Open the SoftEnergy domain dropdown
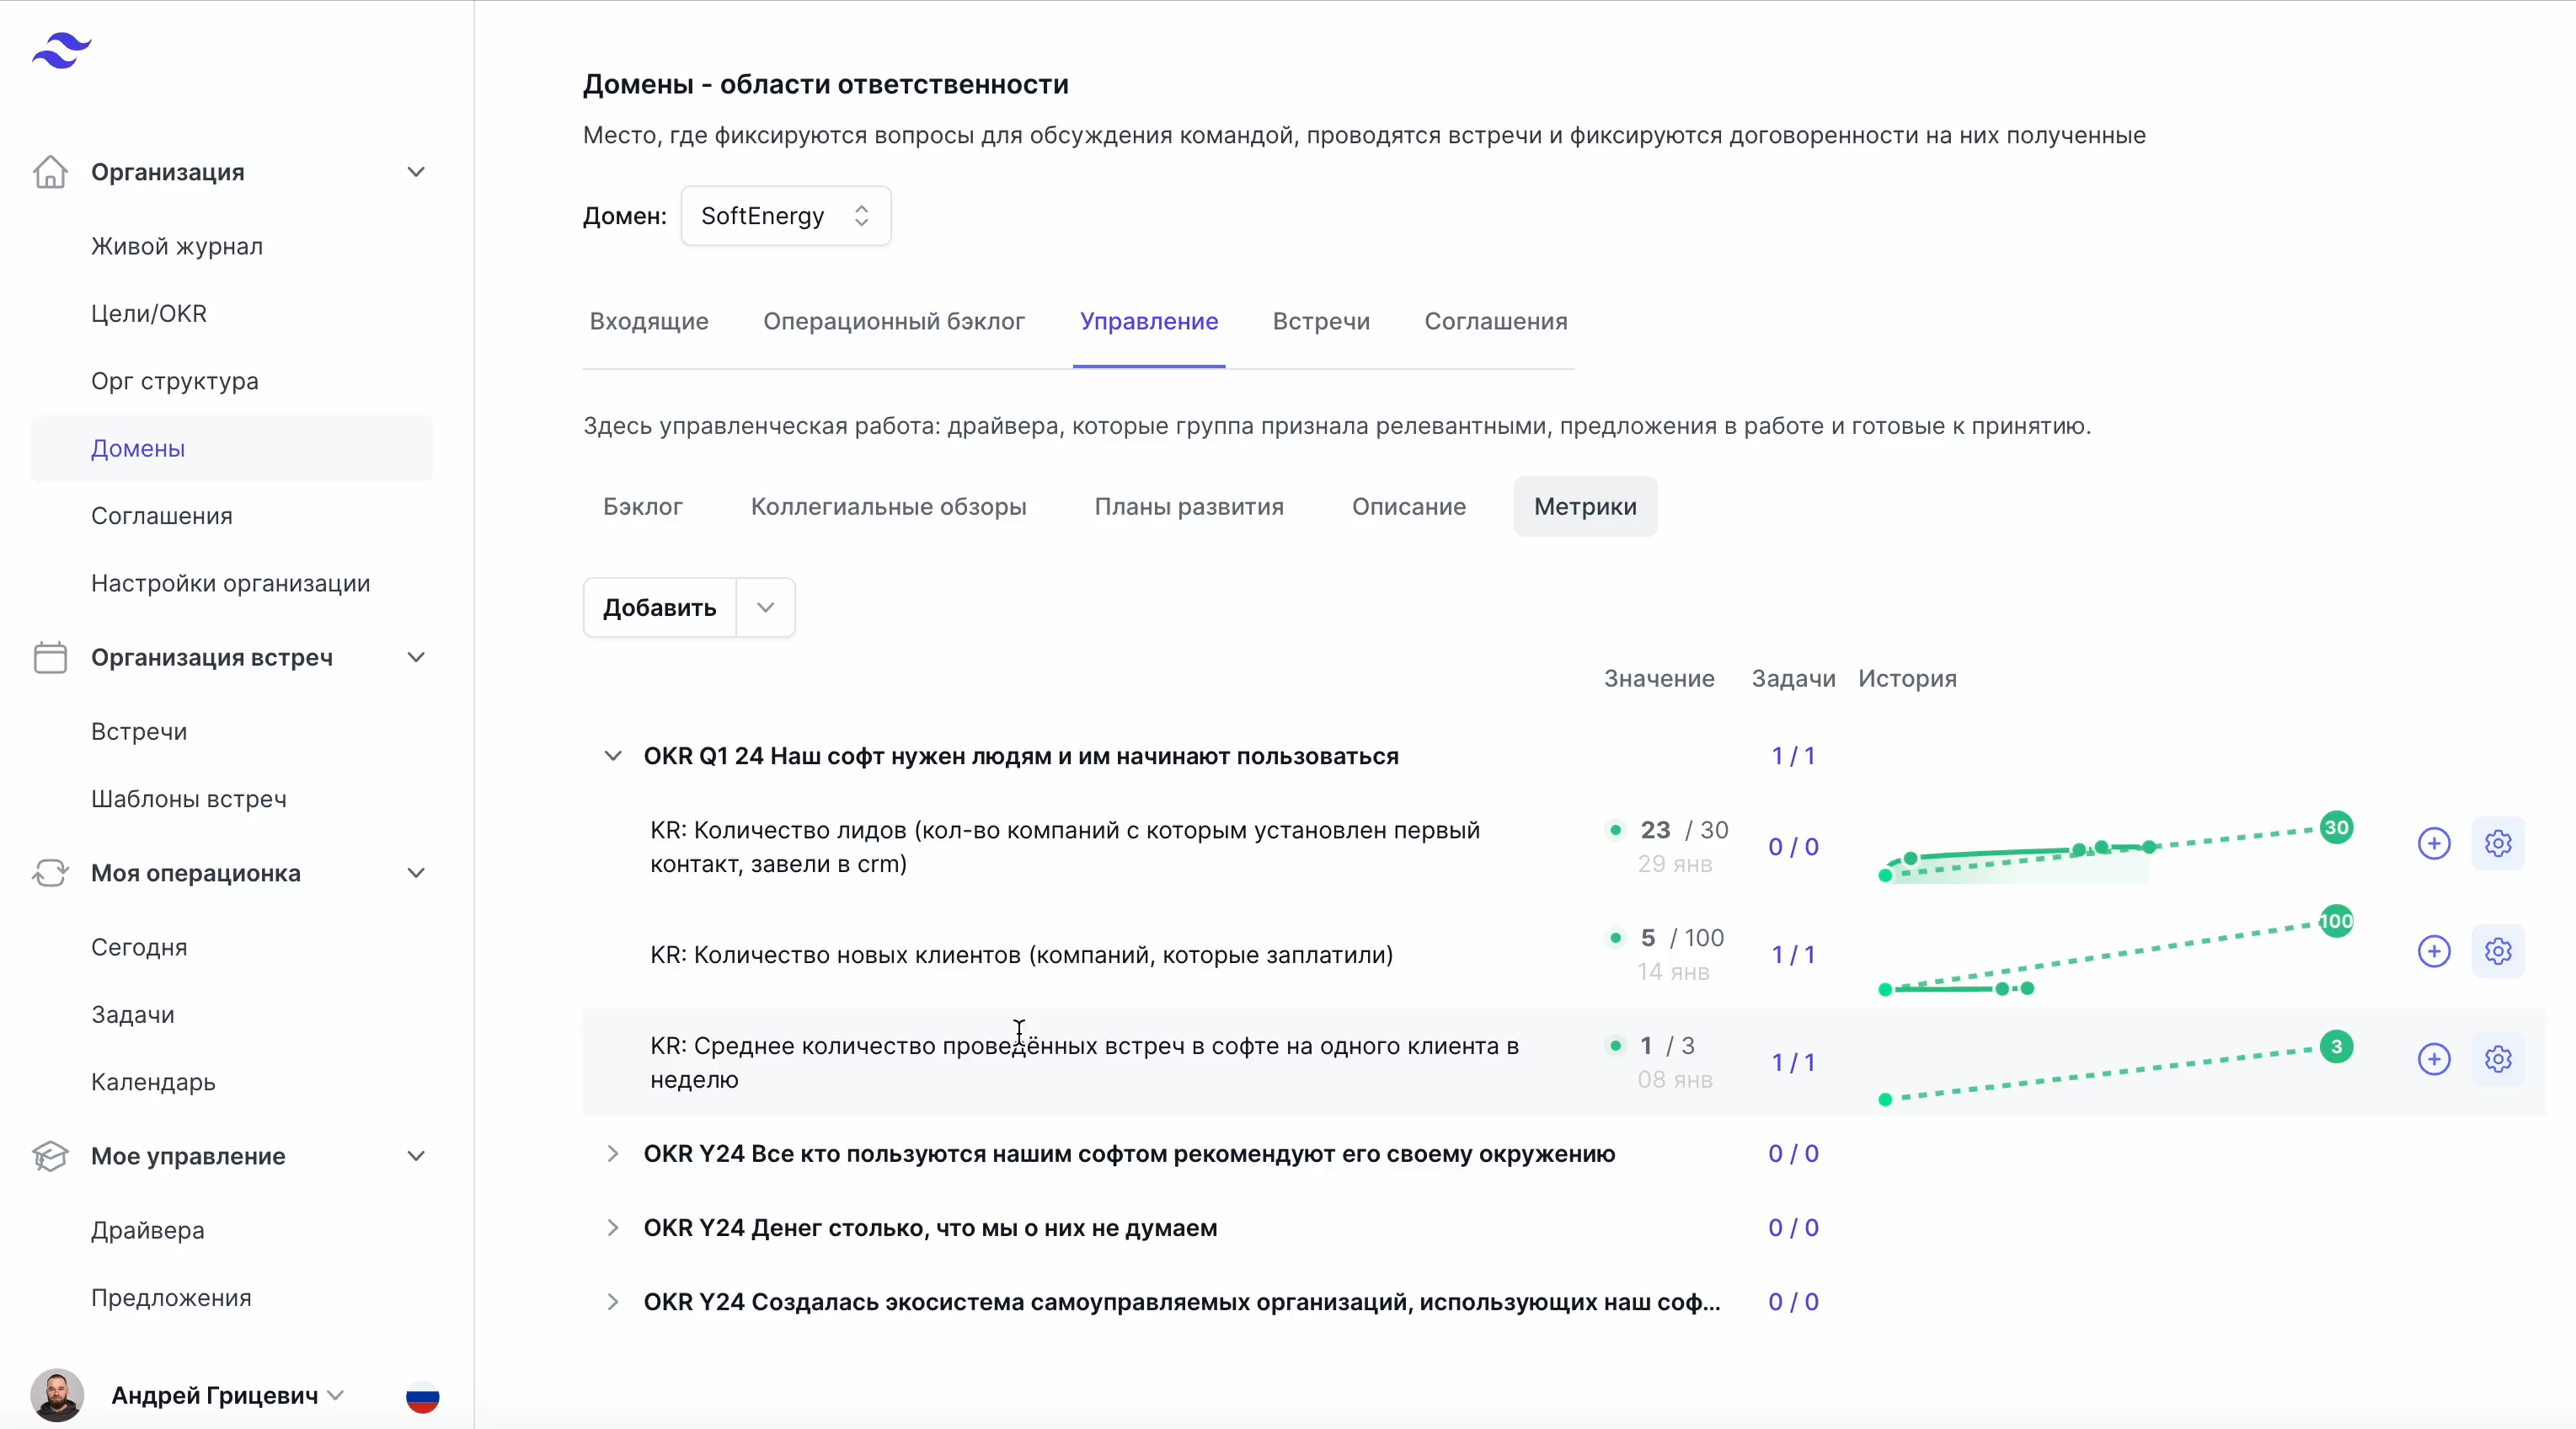Viewport: 2576px width, 1429px height. coord(785,216)
